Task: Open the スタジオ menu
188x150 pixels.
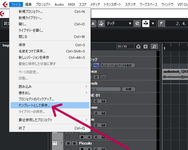Action: coord(130,5)
